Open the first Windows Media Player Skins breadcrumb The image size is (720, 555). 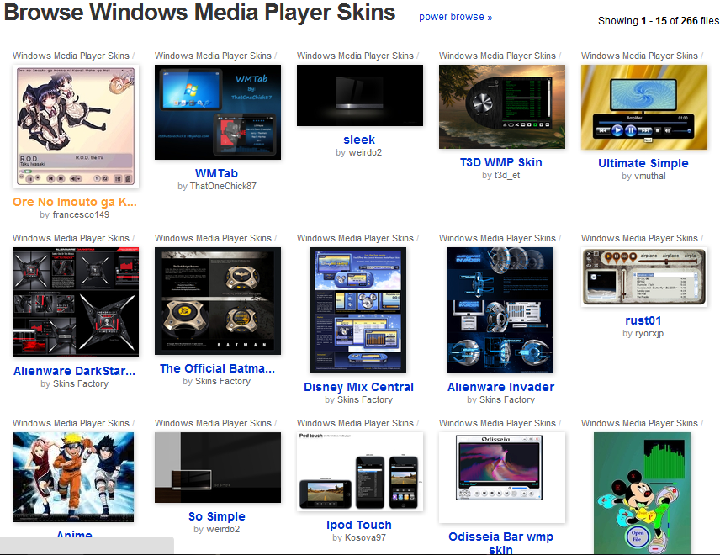pos(71,55)
